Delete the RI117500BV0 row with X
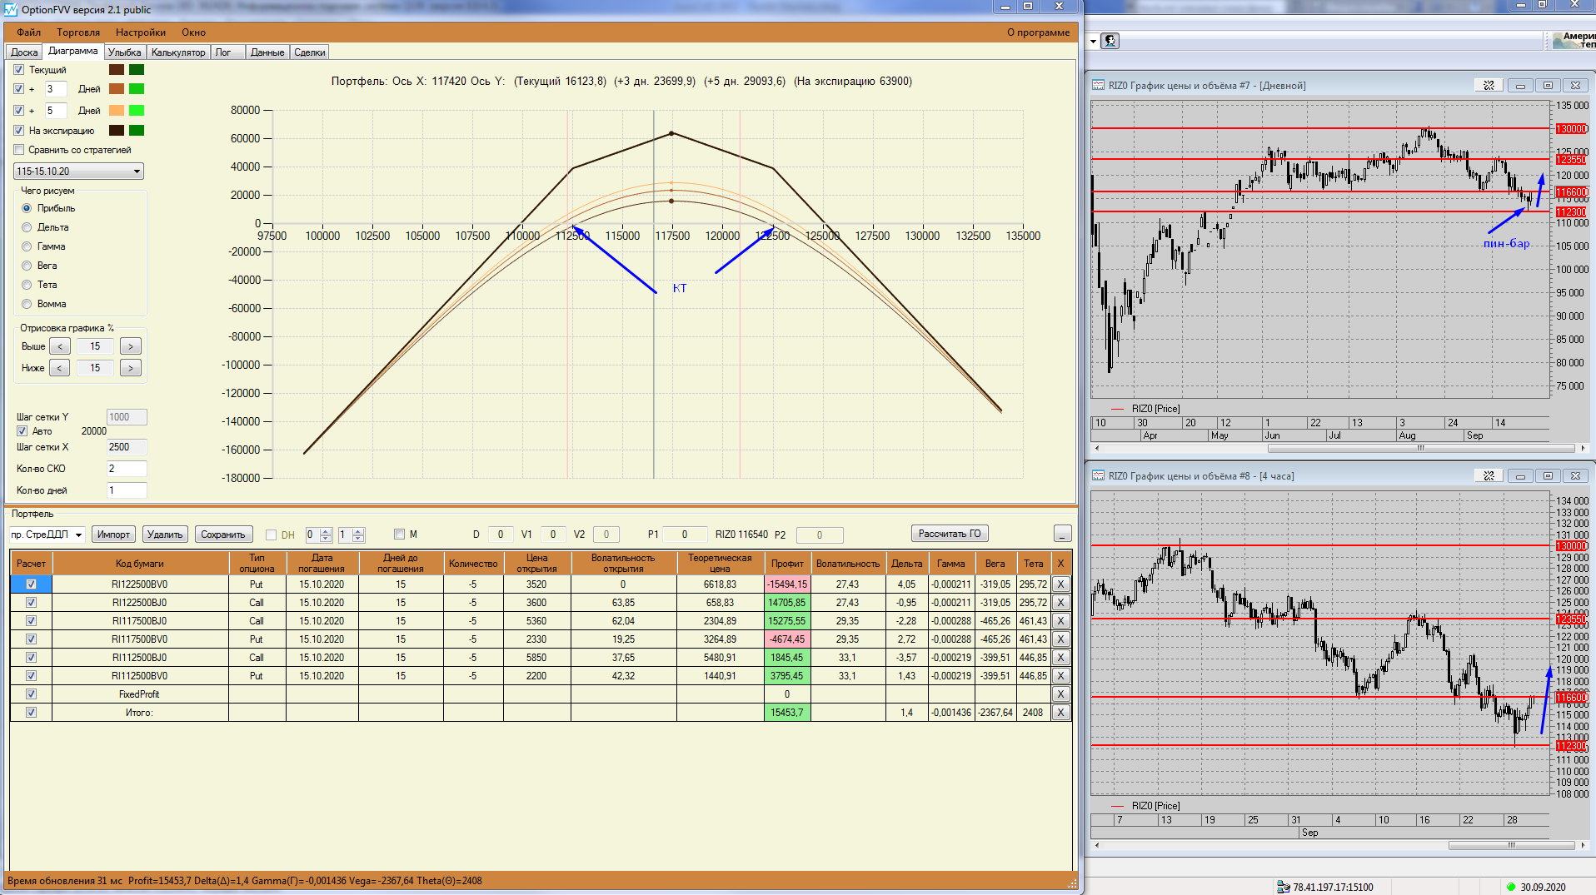Viewport: 1596px width, 895px height. [x=1060, y=639]
